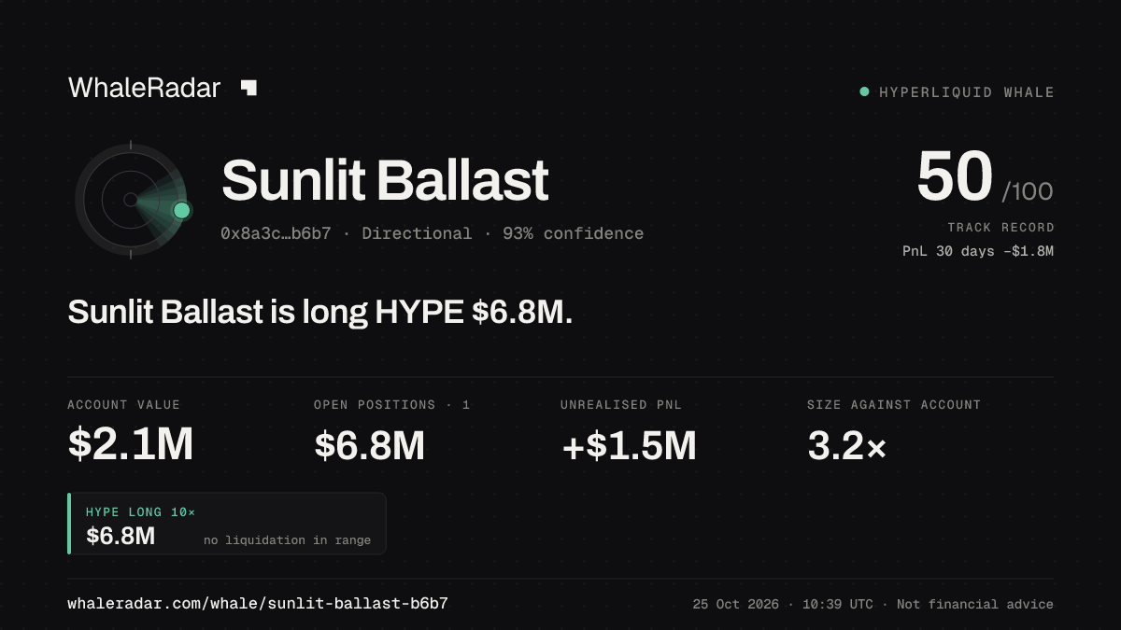1121x630 pixels.
Task: Click the +$1.5M unrealised PnL figure
Action: [x=629, y=445]
